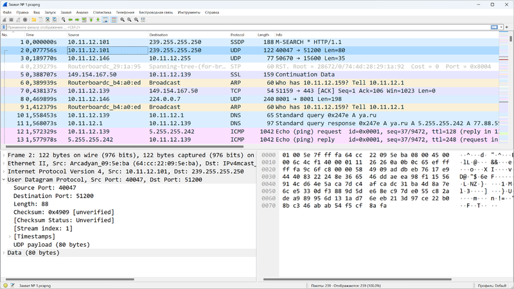Open Захват menu

click(66, 12)
